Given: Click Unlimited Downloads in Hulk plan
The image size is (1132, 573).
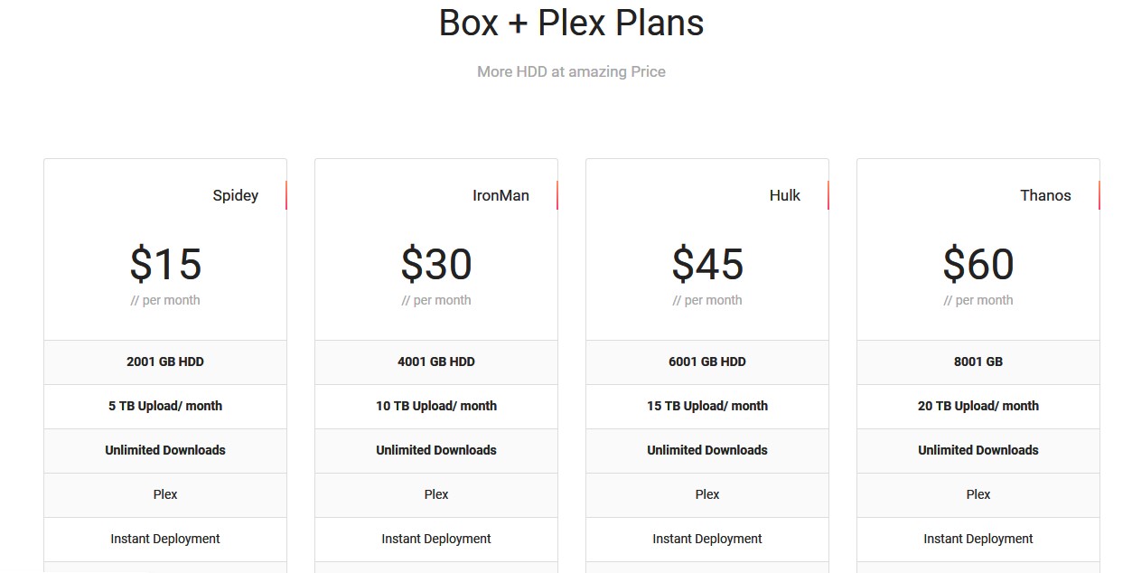Looking at the screenshot, I should pos(707,450).
